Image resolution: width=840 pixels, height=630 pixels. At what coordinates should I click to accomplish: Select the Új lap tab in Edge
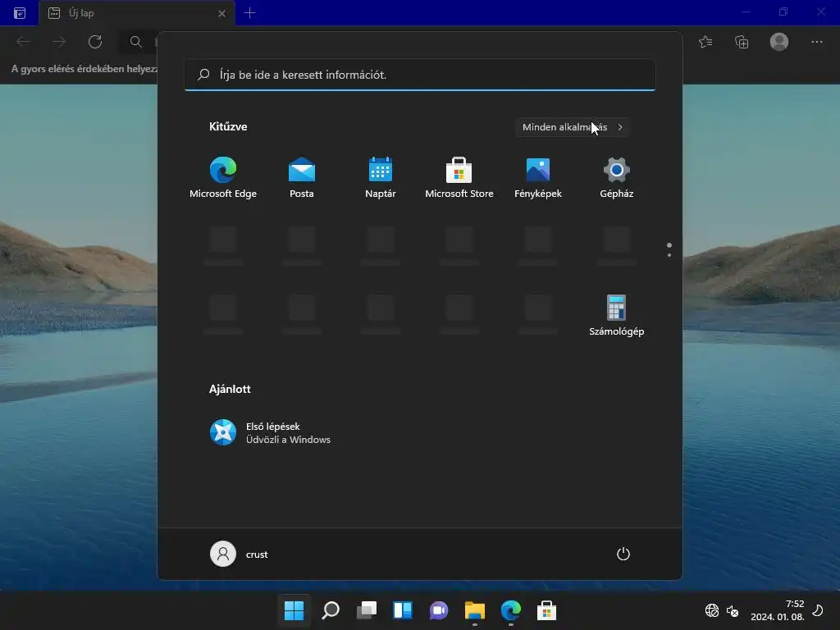pos(137,13)
